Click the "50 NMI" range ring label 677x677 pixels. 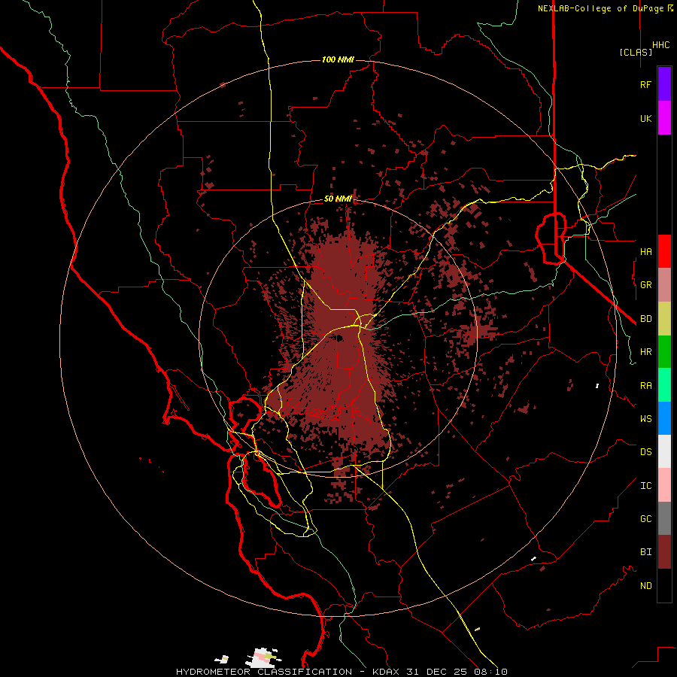click(338, 199)
